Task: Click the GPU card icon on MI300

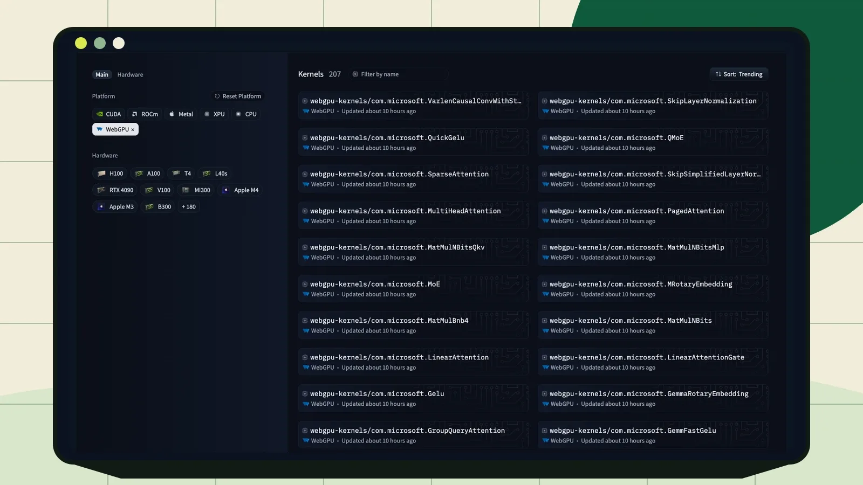Action: [186, 190]
